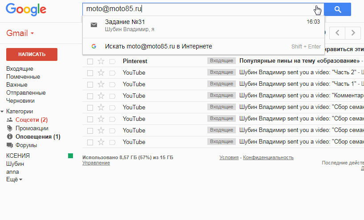Expand the Ещё labels list

tap(14, 180)
